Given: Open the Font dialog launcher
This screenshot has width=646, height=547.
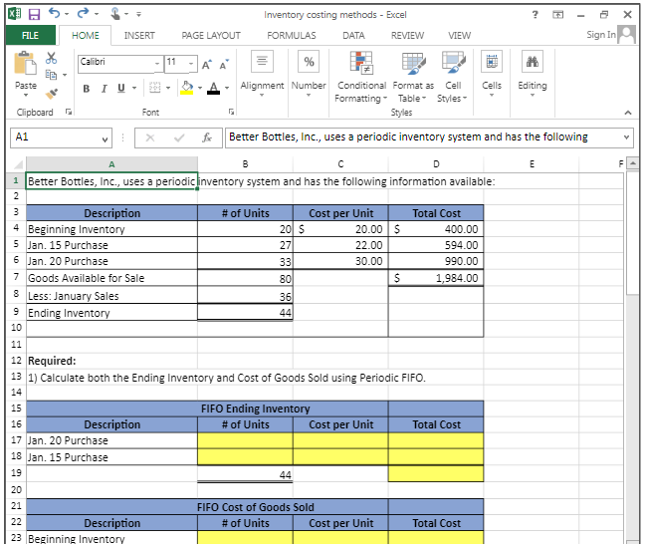Looking at the screenshot, I should [232, 112].
